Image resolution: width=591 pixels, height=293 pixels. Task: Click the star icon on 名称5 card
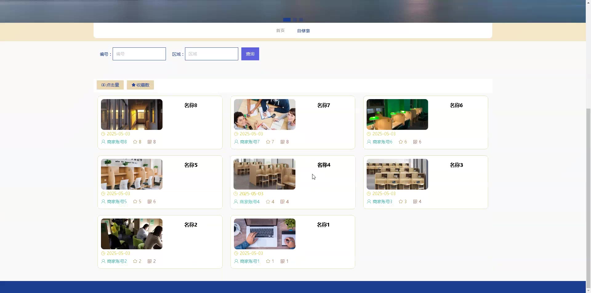point(135,202)
